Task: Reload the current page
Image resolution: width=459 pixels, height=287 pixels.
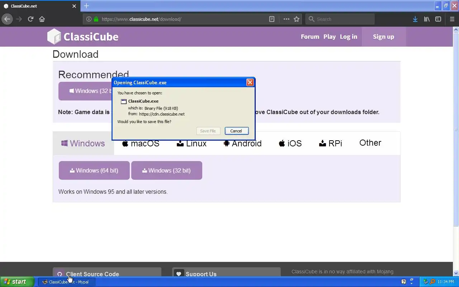Action: [x=30, y=19]
